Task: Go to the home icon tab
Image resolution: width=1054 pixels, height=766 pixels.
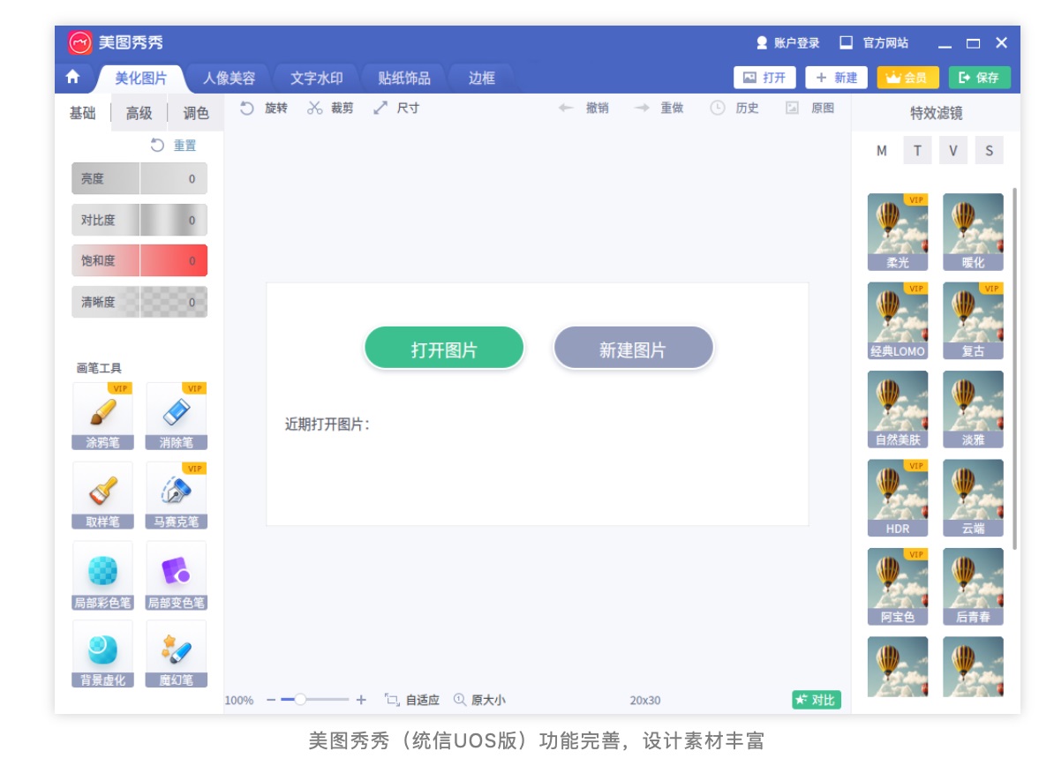Action: pos(72,78)
